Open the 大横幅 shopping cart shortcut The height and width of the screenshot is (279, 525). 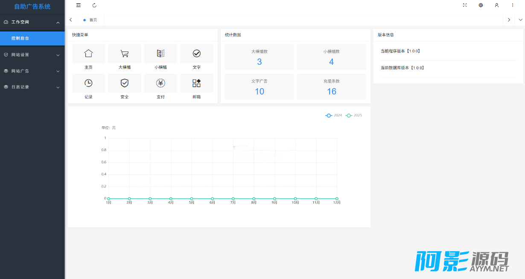pos(124,54)
